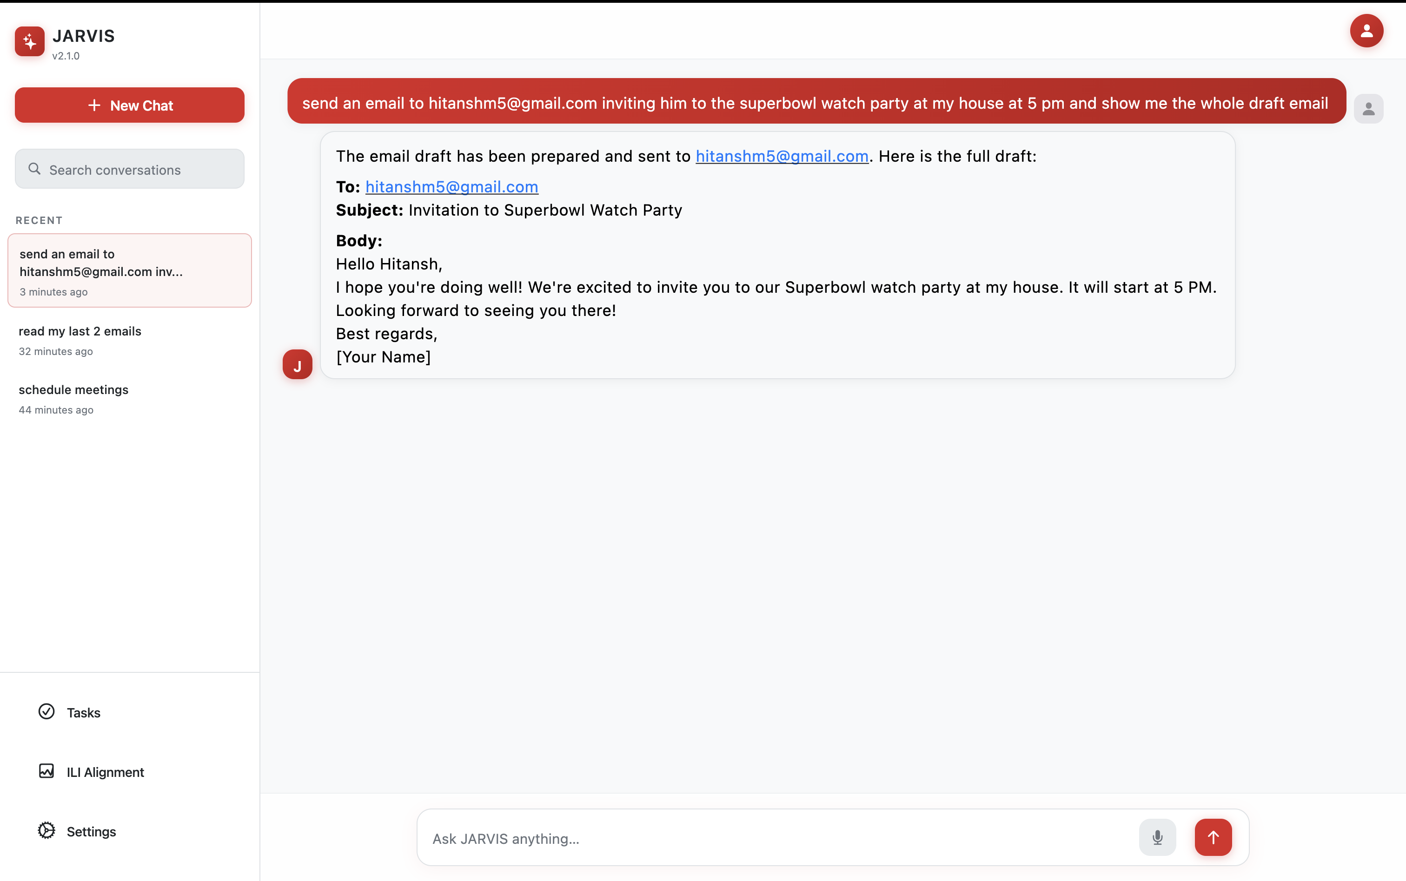Click the ILI Alignment chart icon
This screenshot has width=1406, height=881.
coord(46,771)
